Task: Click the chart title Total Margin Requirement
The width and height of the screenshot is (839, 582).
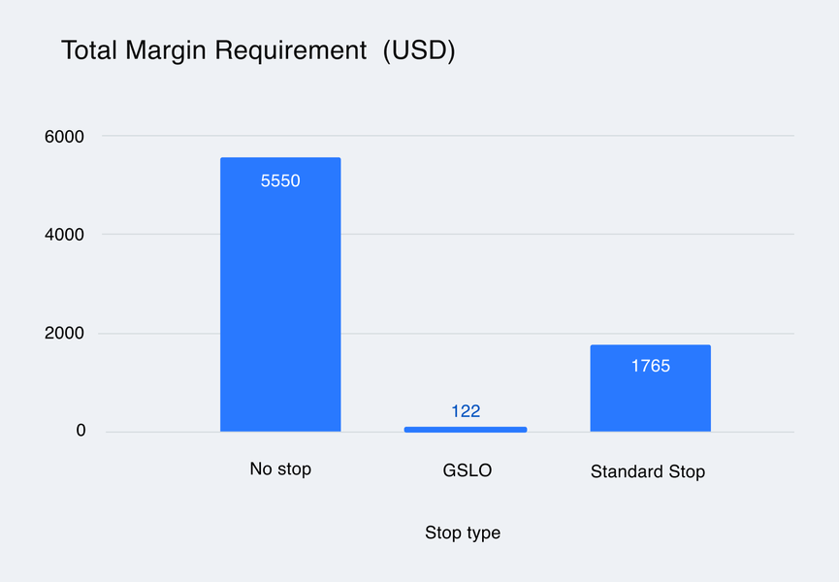Action: (215, 51)
